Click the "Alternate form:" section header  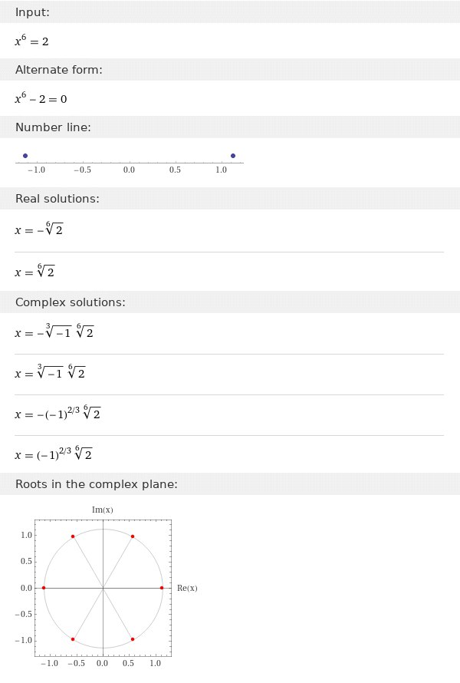[x=58, y=70]
